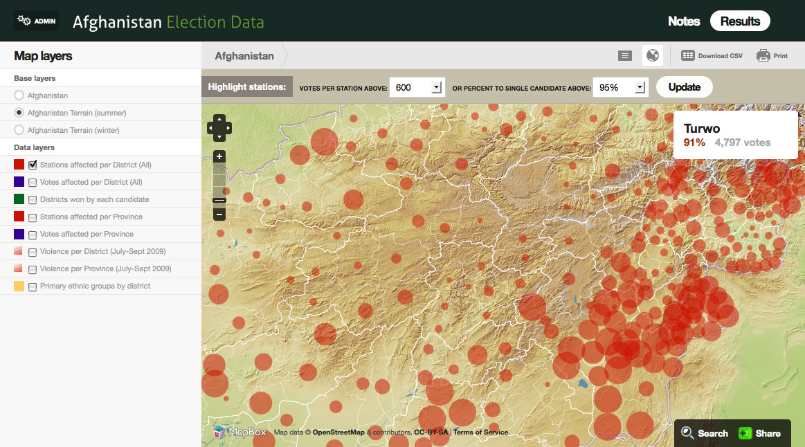Open OpenStreetMap attribution link
This screenshot has width=805, height=447.
coord(338,432)
